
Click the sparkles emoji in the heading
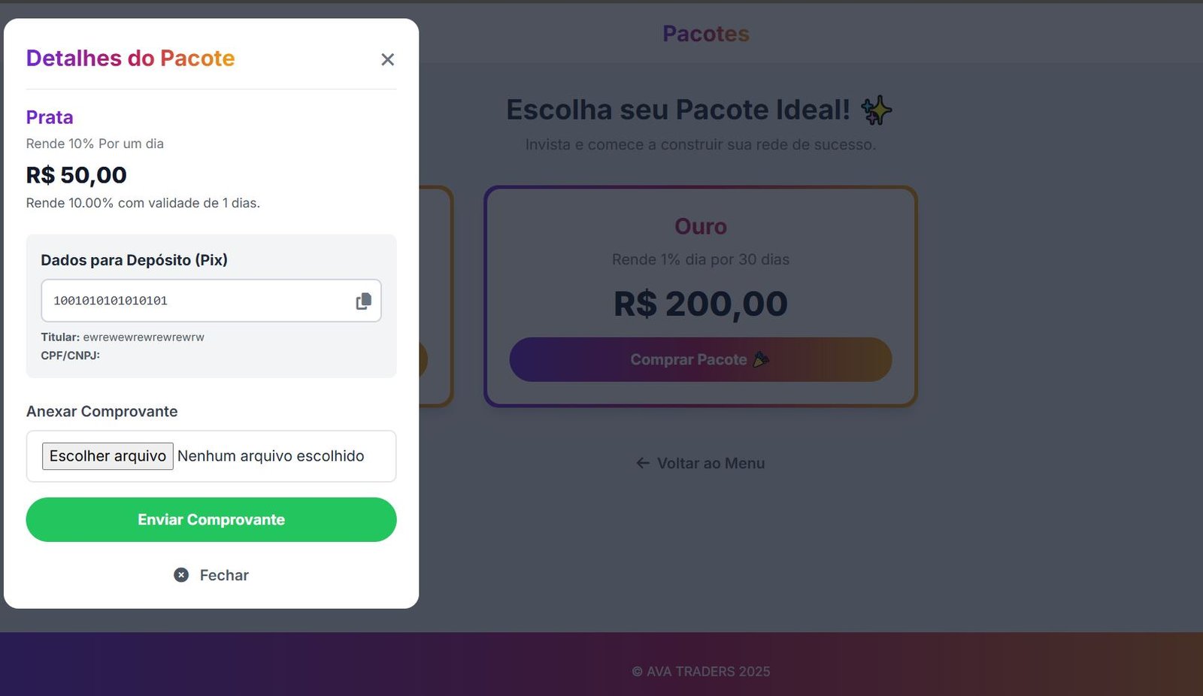[876, 110]
